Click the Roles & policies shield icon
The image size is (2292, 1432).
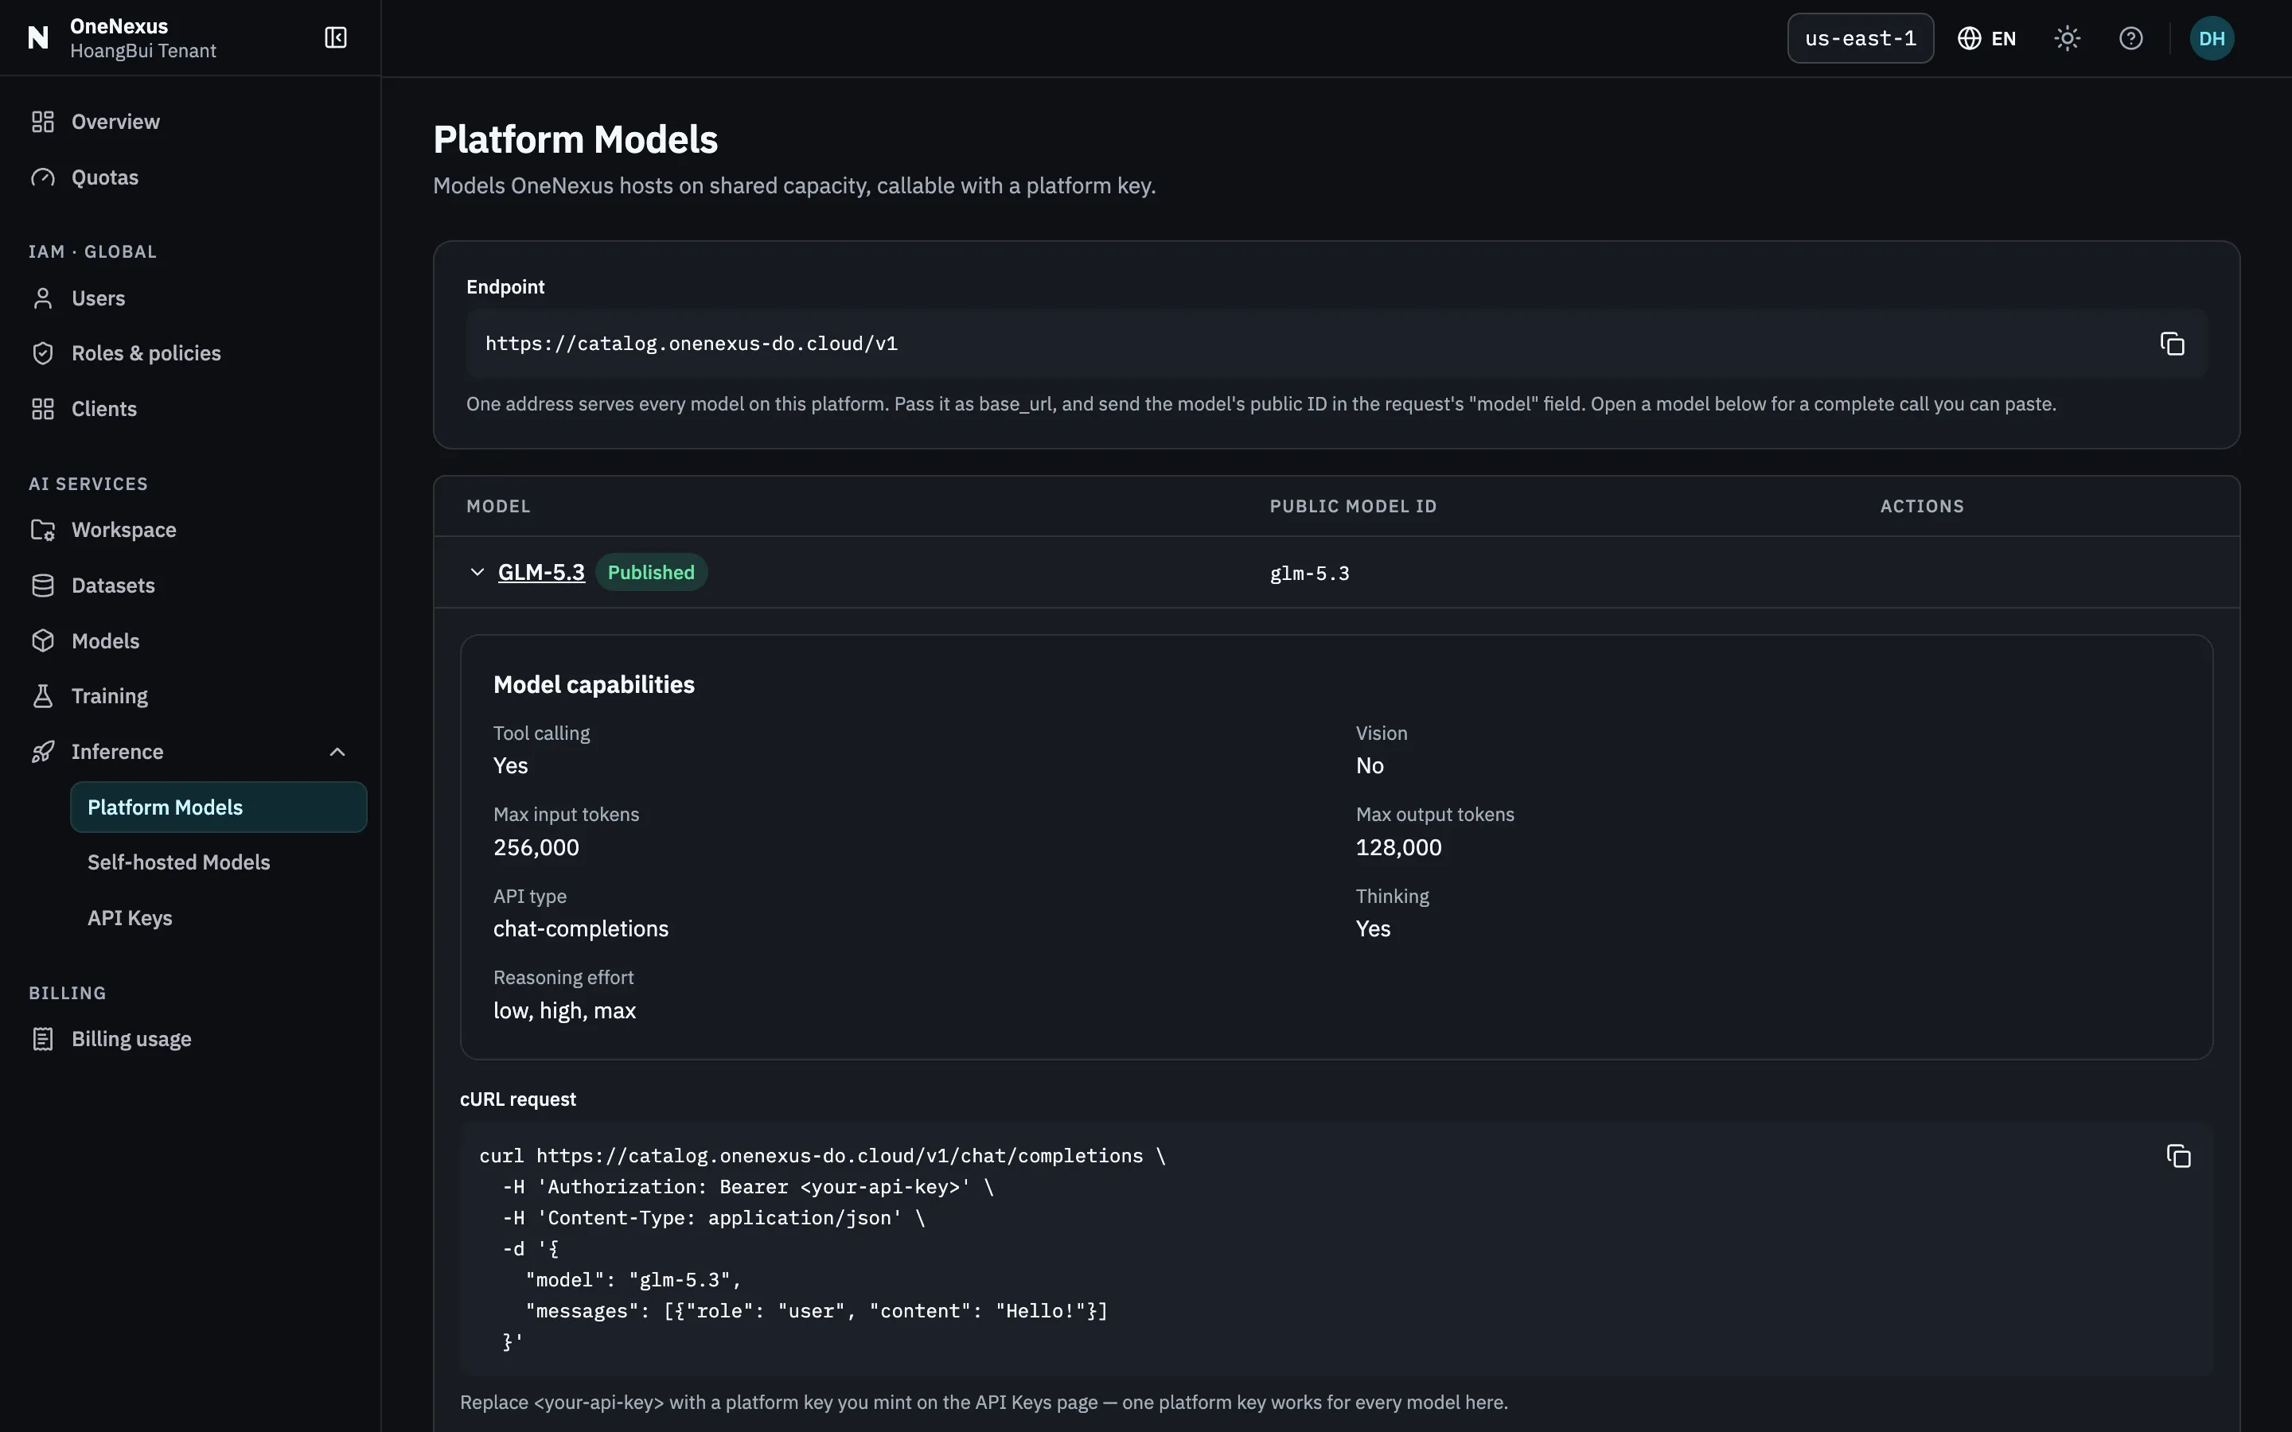click(x=43, y=353)
